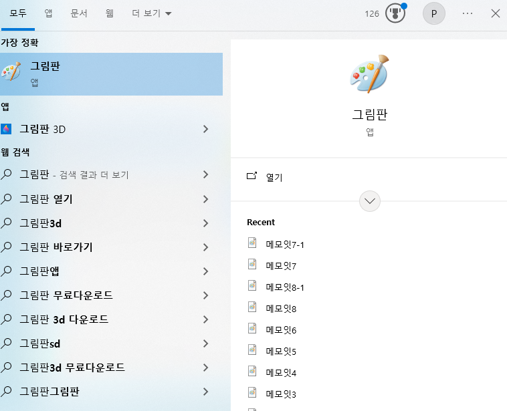The width and height of the screenshot is (507, 411).
Task: Switch to the 웹 tab
Action: 110,13
